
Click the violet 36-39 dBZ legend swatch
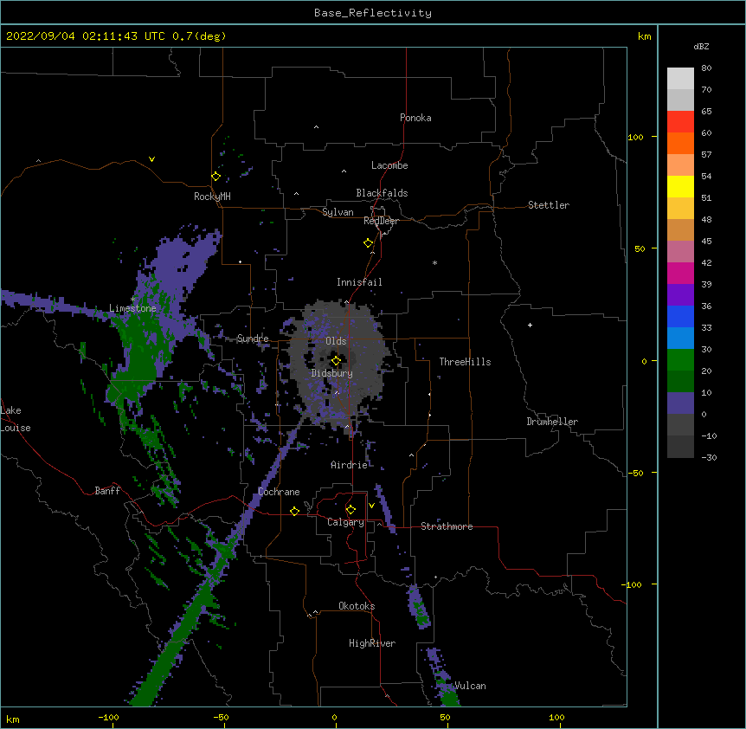point(680,295)
